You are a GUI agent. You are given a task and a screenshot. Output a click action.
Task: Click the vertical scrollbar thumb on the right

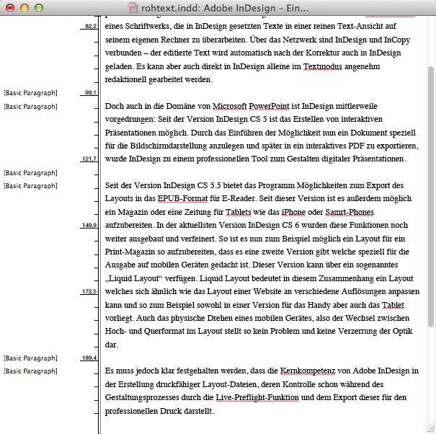pyautogui.click(x=430, y=195)
